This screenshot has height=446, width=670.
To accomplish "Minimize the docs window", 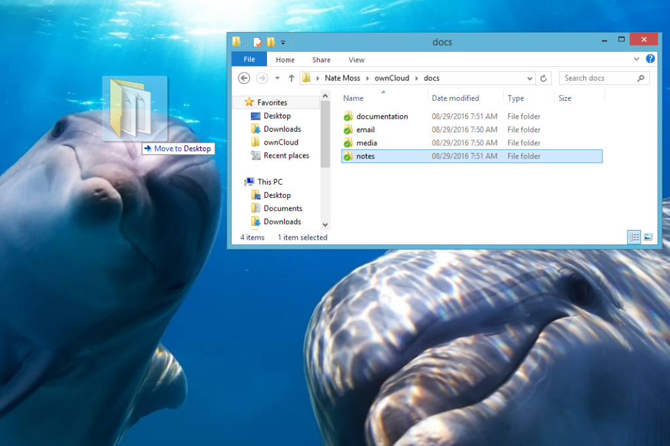I will pos(604,40).
